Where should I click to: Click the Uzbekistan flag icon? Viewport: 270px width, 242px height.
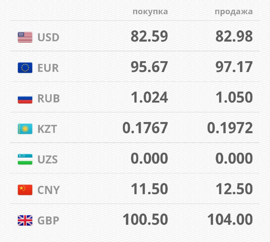tap(25, 159)
